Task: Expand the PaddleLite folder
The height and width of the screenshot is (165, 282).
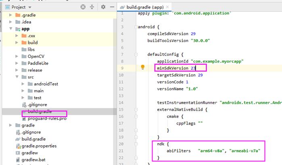Action: coord(17,63)
